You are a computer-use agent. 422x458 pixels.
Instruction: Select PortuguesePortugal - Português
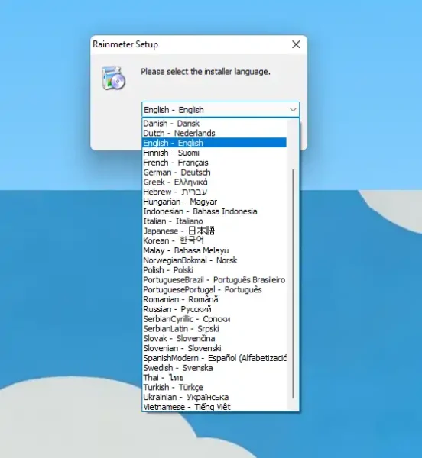pyautogui.click(x=214, y=289)
